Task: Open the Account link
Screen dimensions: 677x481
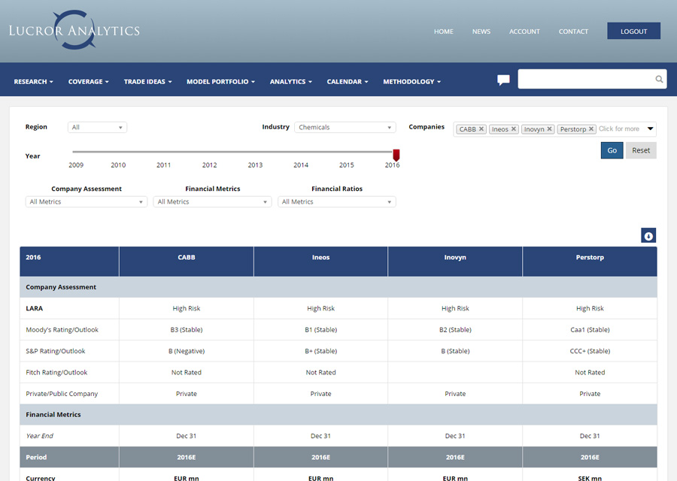Action: pos(524,32)
